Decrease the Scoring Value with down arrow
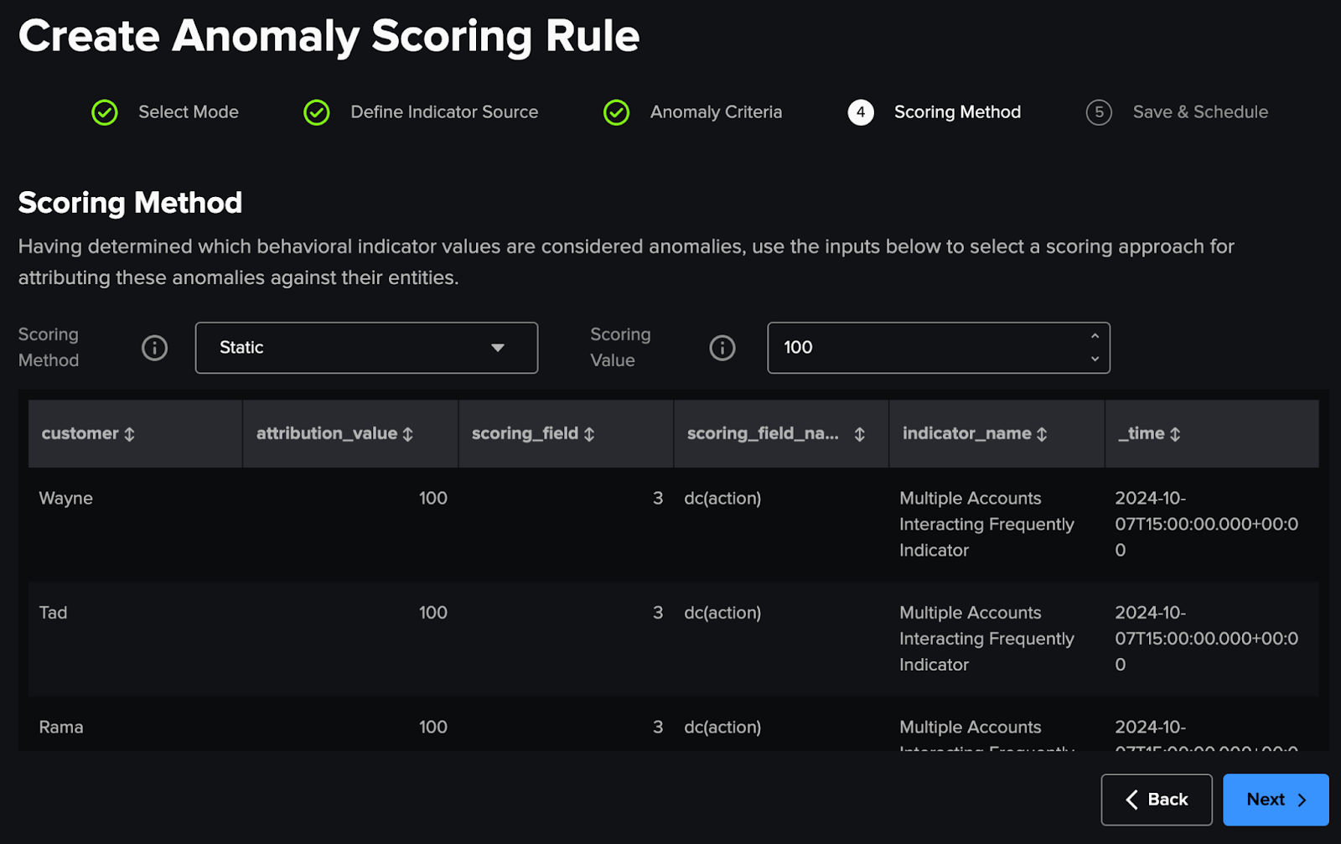This screenshot has height=844, width=1341. [x=1095, y=359]
